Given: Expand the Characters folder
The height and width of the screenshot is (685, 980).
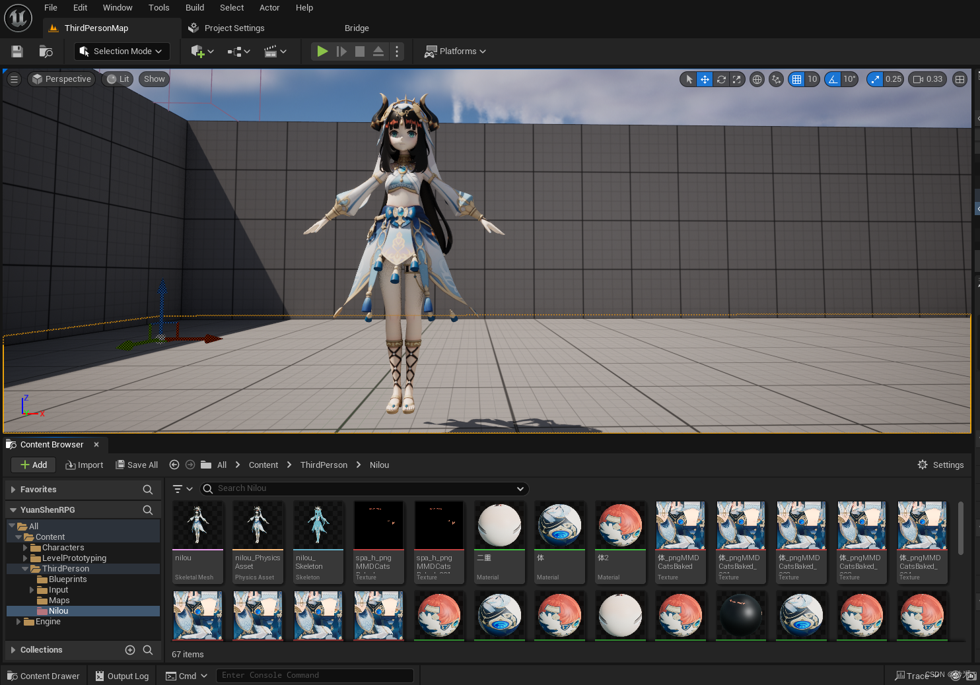Looking at the screenshot, I should point(25,548).
